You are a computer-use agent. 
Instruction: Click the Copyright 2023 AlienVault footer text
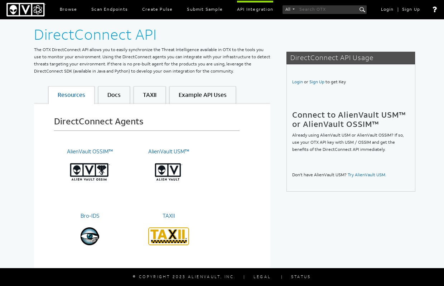pos(184,277)
